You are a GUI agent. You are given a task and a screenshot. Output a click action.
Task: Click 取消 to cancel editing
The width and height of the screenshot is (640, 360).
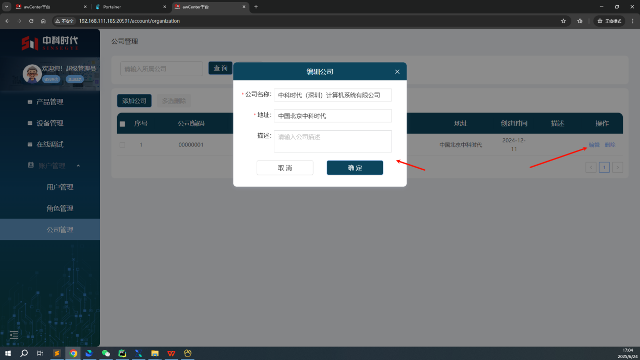click(285, 168)
